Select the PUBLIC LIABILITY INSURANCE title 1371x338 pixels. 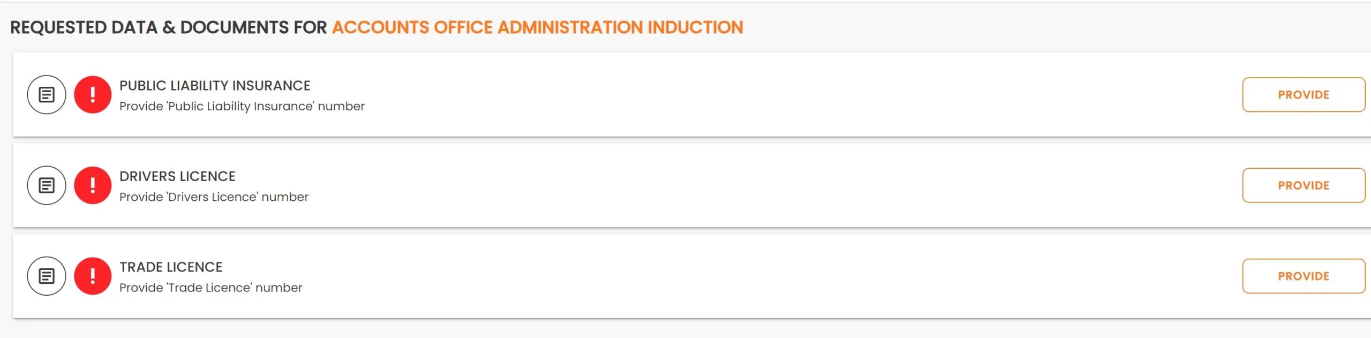click(x=215, y=86)
